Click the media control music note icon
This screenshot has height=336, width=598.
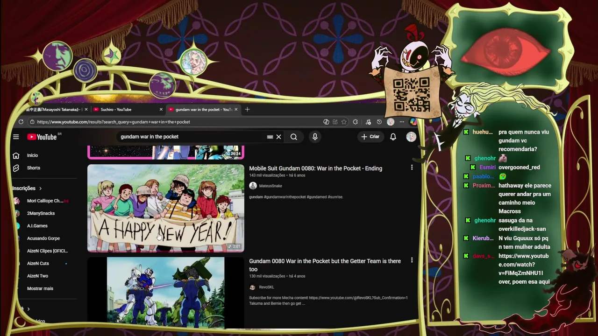tap(368, 122)
